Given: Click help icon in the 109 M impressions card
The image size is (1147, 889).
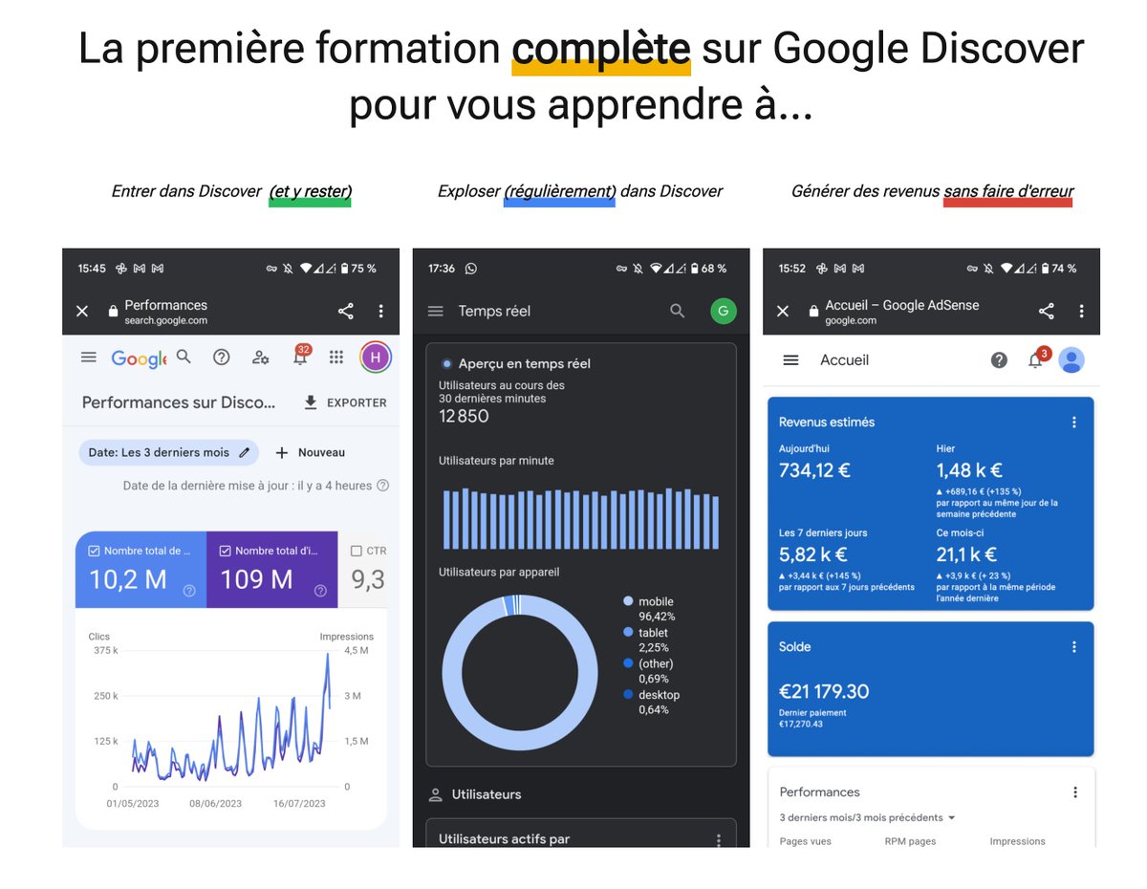Looking at the screenshot, I should (x=320, y=591).
